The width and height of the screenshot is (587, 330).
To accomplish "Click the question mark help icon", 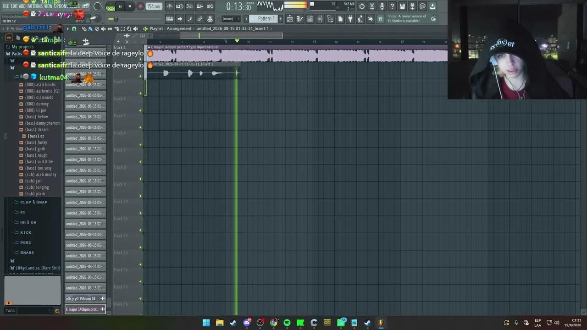I will coord(392,6).
